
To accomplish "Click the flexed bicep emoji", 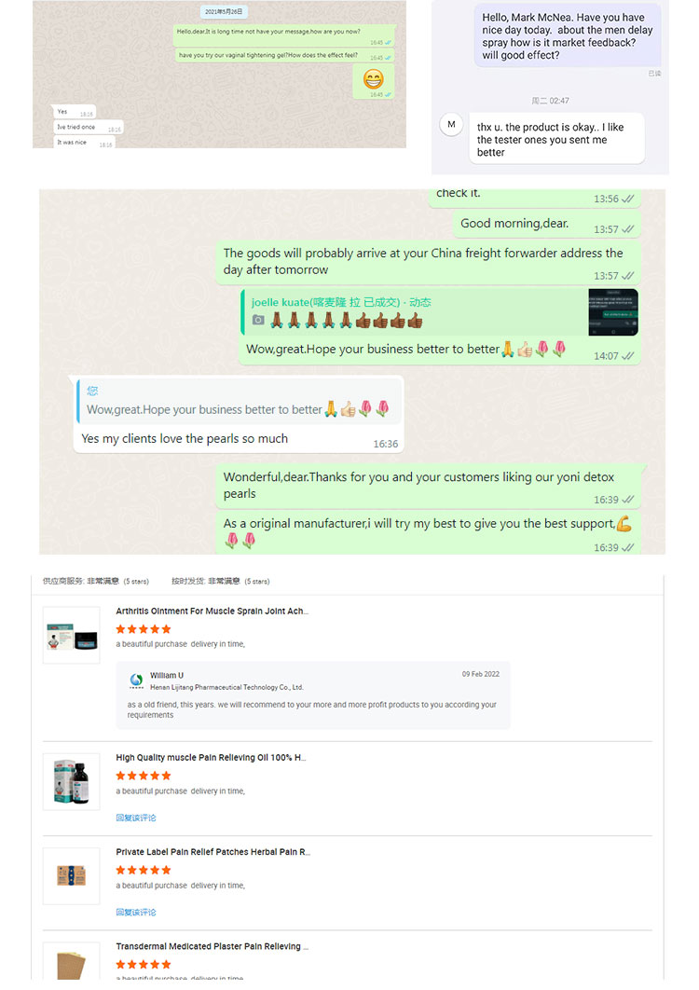I will [624, 523].
